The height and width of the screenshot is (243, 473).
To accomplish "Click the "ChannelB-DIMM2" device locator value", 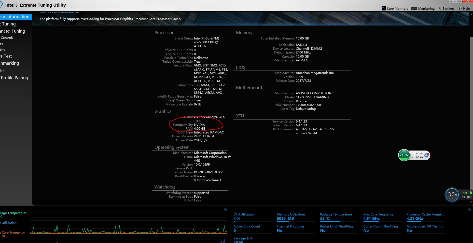I will click(x=309, y=49).
